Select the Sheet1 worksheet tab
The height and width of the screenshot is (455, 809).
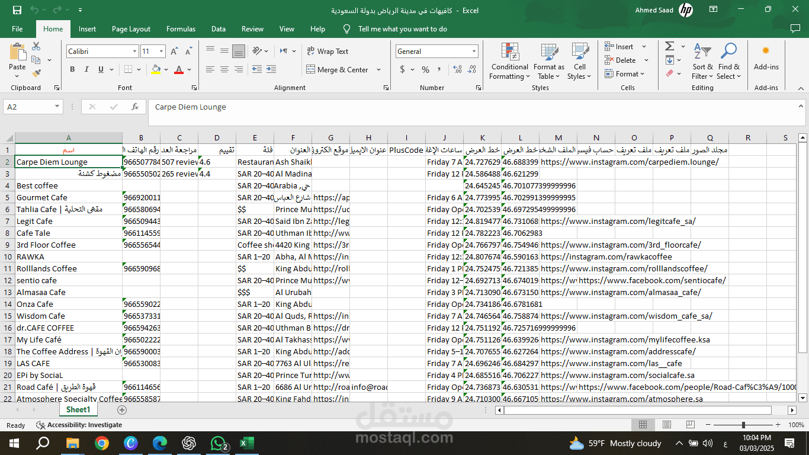tap(78, 409)
